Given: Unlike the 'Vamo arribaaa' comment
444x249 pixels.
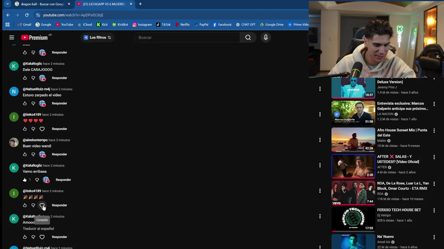Looking at the screenshot, I should click(25, 180).
